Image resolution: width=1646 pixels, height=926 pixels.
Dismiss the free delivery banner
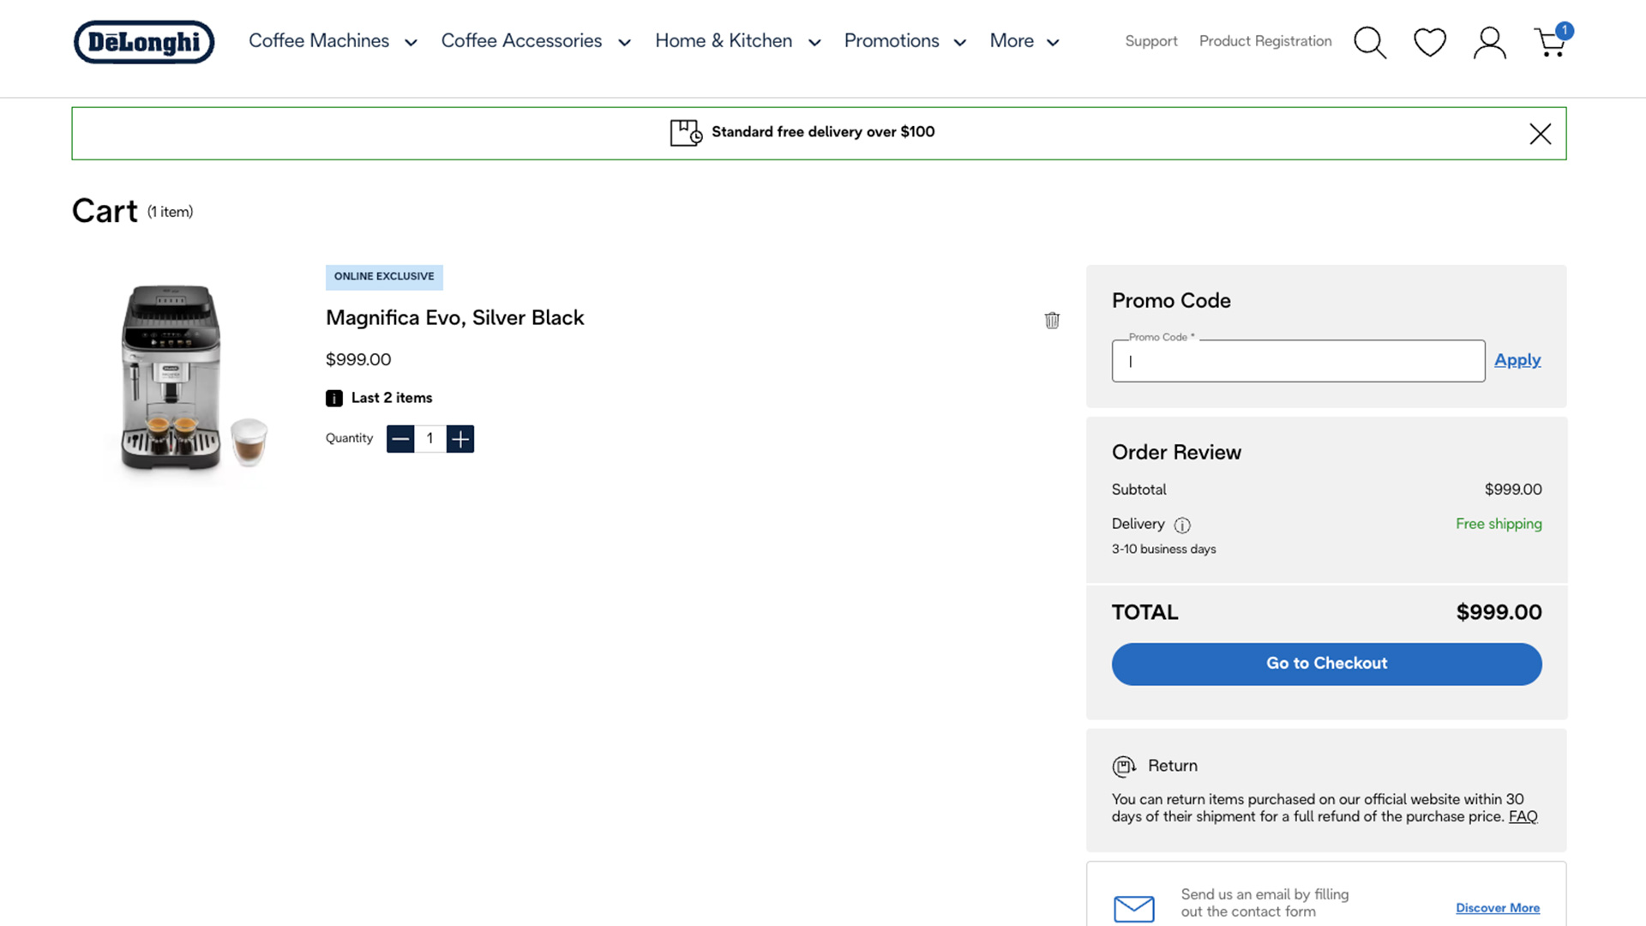pos(1541,134)
